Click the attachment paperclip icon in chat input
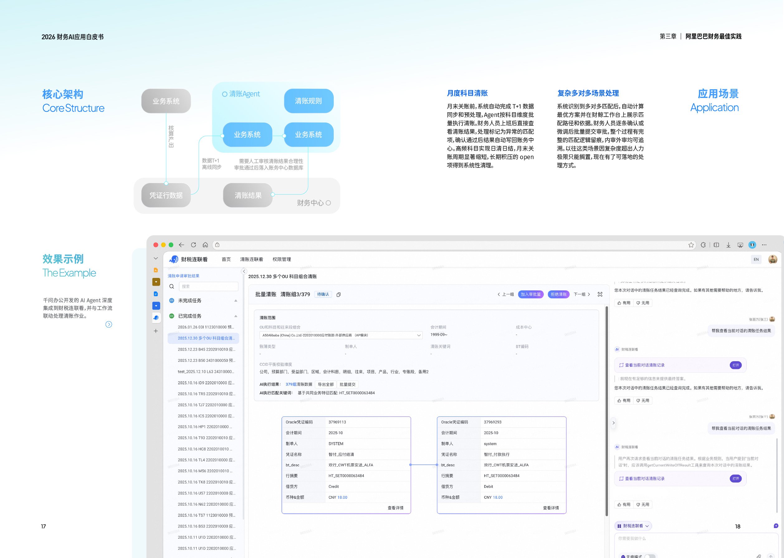 758,556
